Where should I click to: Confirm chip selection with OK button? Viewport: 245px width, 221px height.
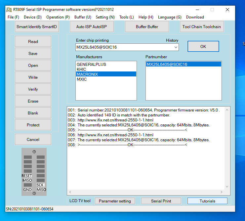(203, 47)
